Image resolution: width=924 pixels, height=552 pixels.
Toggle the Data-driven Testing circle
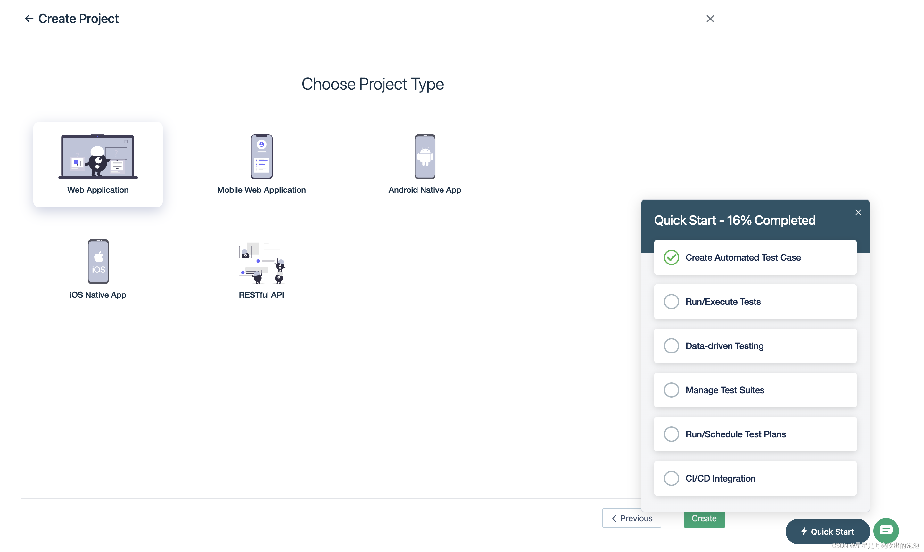[671, 345]
